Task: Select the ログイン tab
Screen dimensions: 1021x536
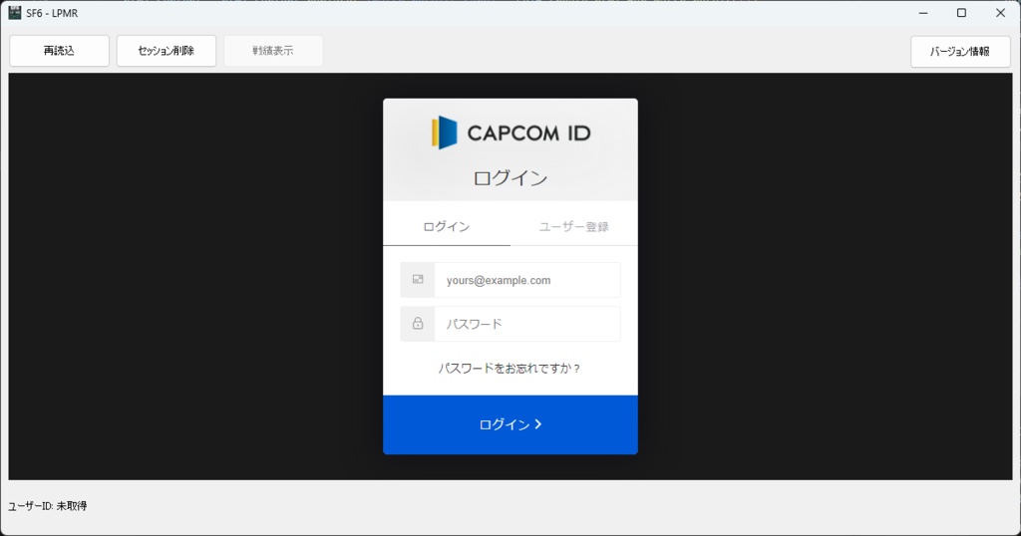Action: [447, 226]
